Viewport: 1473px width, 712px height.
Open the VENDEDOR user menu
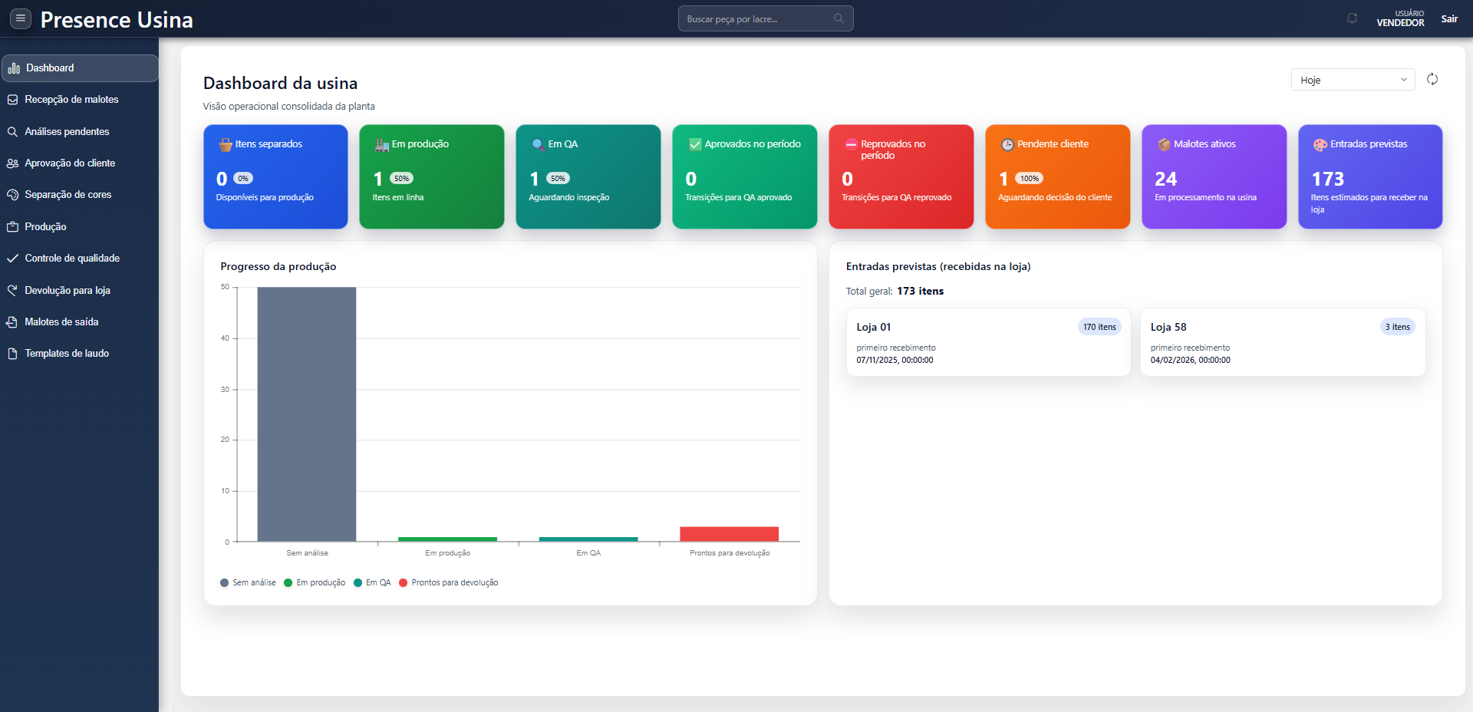(1400, 18)
